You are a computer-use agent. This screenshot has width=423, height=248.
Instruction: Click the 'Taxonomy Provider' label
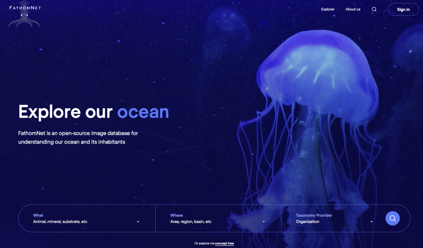coord(314,215)
